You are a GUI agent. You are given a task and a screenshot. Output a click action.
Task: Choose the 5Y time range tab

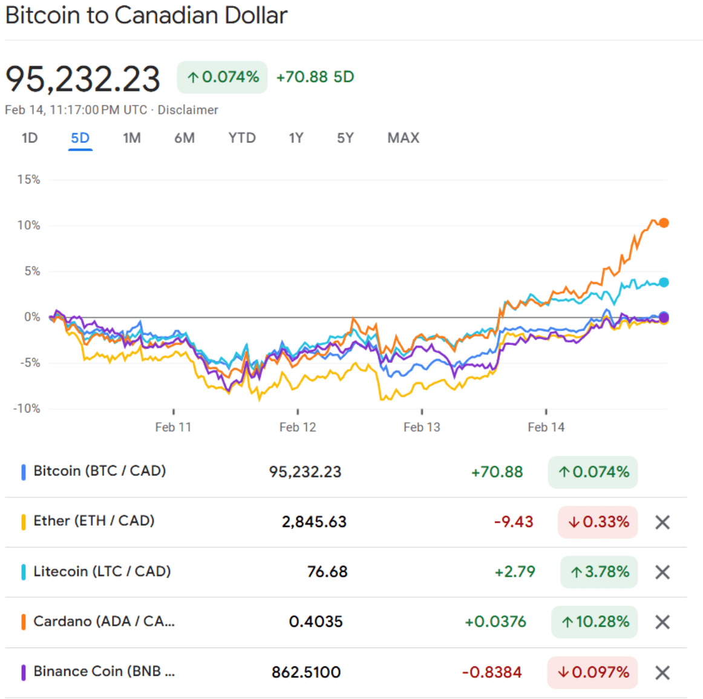(x=345, y=138)
